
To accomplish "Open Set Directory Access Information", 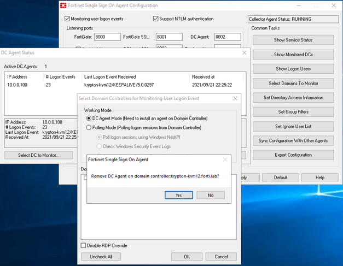I will tap(293, 98).
